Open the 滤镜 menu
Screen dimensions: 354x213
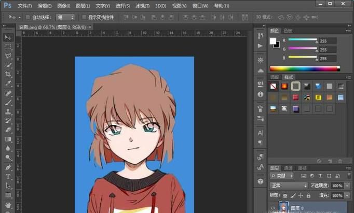click(x=142, y=6)
